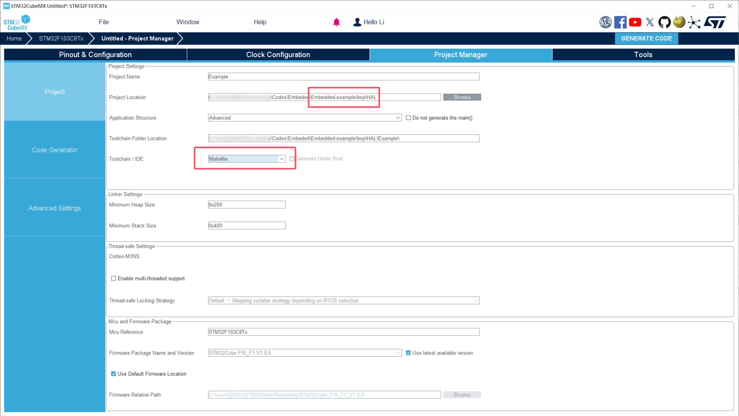The width and height of the screenshot is (739, 416).
Task: Click the Hello Li user account icon
Action: pos(357,22)
